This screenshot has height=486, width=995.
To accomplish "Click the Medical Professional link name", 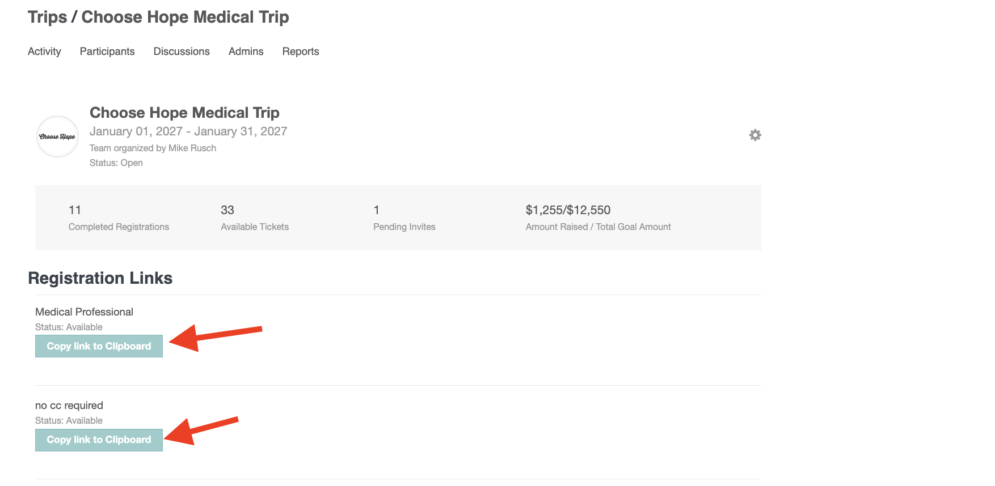I will [x=84, y=312].
